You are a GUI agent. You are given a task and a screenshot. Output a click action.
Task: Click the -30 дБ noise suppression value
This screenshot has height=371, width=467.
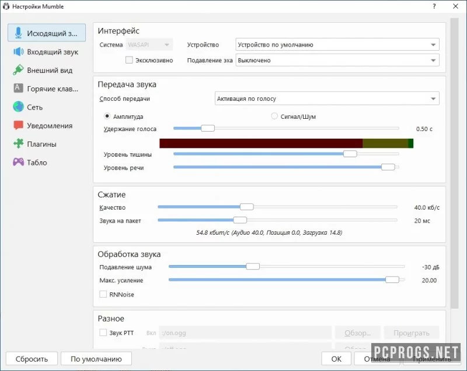(431, 267)
